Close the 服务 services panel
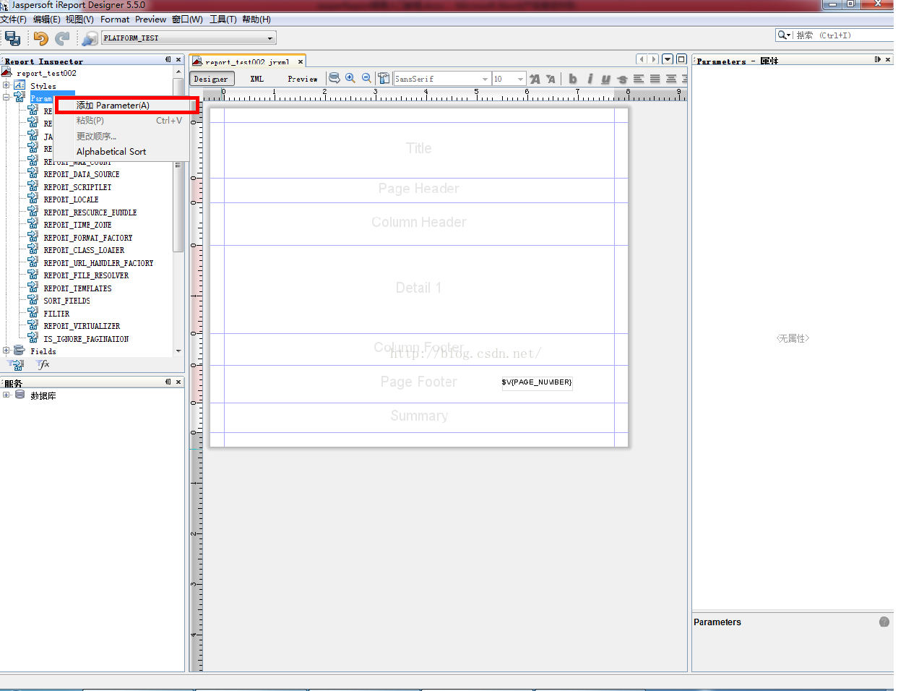Image resolution: width=919 pixels, height=691 pixels. click(178, 382)
